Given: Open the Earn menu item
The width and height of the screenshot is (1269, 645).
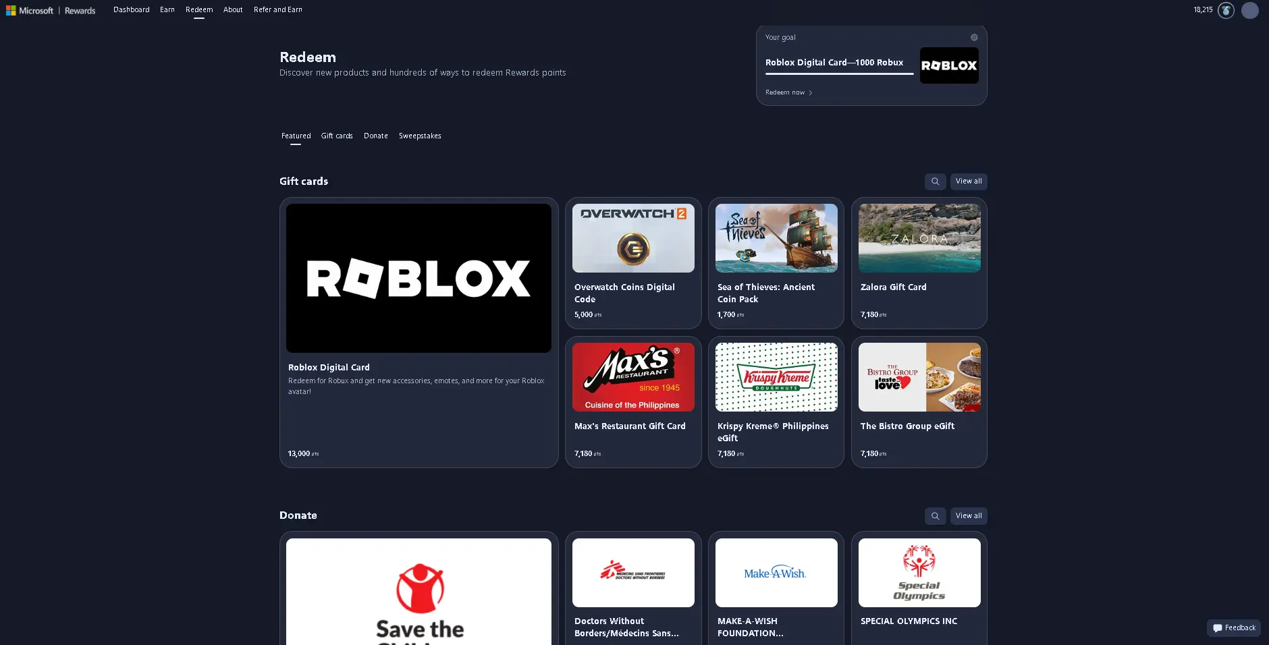Looking at the screenshot, I should (167, 10).
